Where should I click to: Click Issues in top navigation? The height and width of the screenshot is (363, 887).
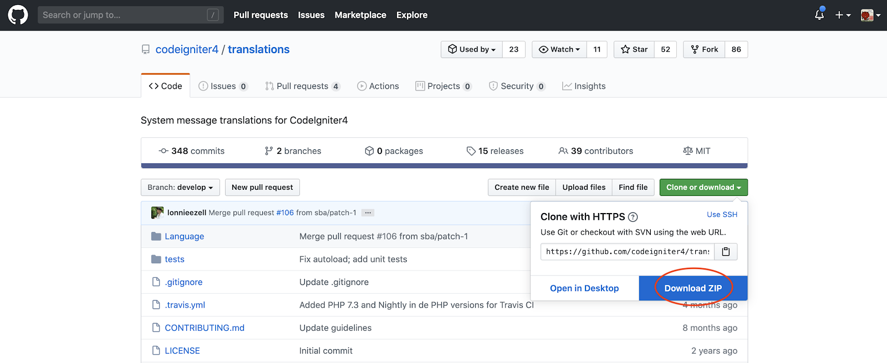pyautogui.click(x=311, y=15)
